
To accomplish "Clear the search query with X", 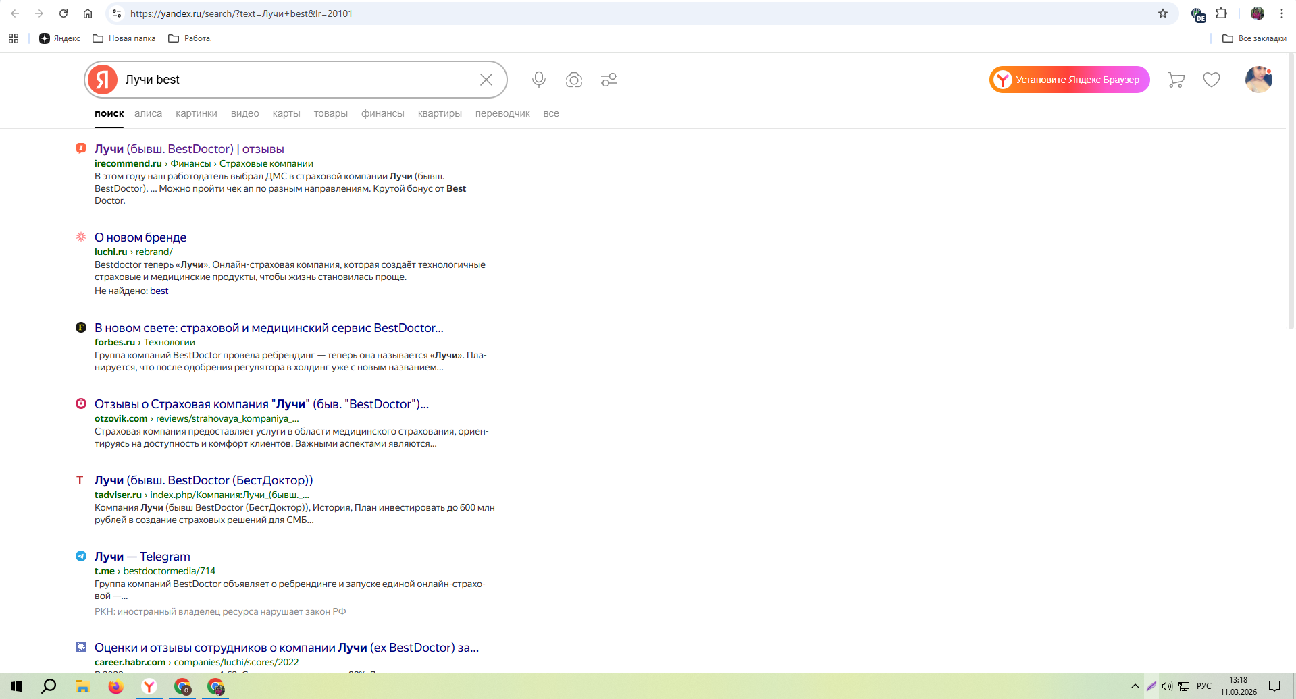I will point(486,80).
